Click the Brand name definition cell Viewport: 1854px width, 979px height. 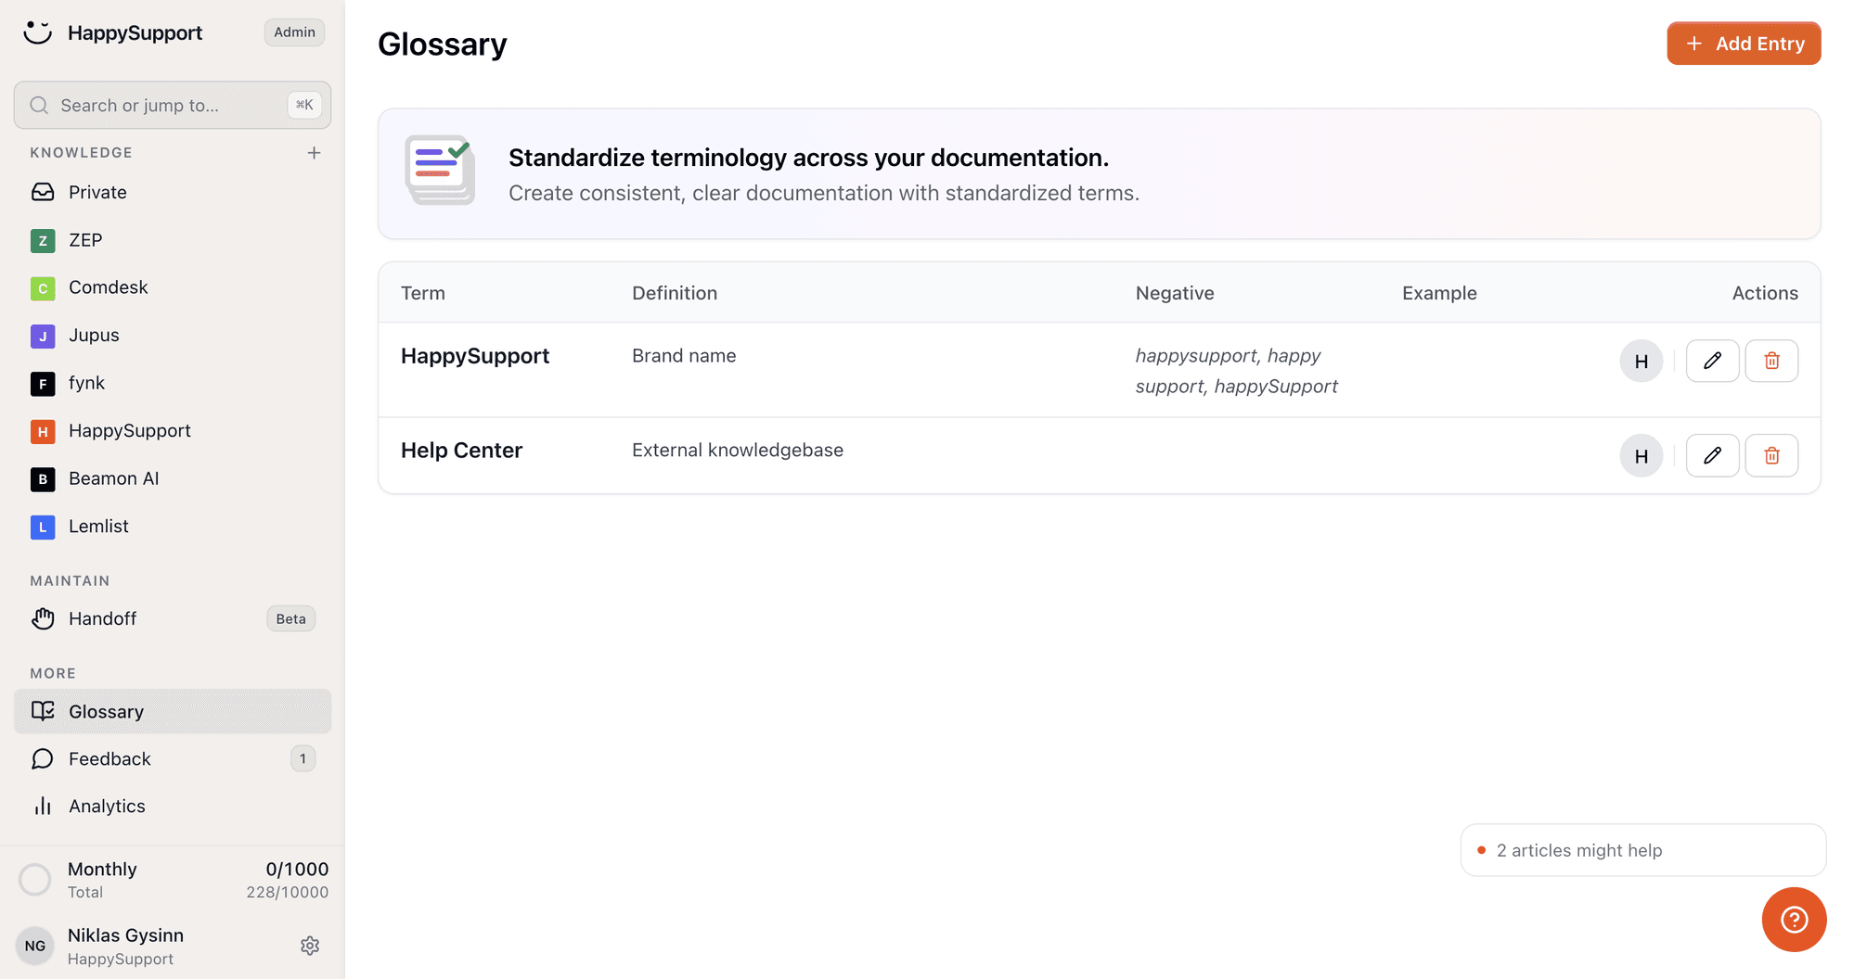coord(684,356)
